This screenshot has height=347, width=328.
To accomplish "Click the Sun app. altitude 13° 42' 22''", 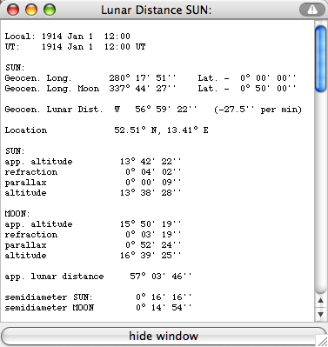I will 151,162.
